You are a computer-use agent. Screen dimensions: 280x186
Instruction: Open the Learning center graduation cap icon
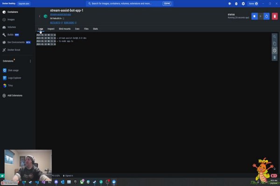pos(230,4)
